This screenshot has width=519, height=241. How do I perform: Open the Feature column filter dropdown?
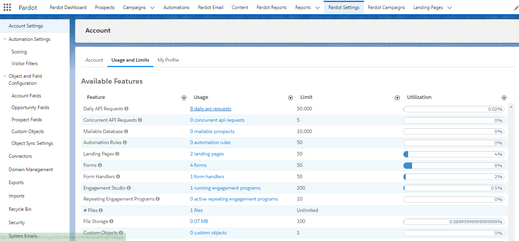pos(184,98)
